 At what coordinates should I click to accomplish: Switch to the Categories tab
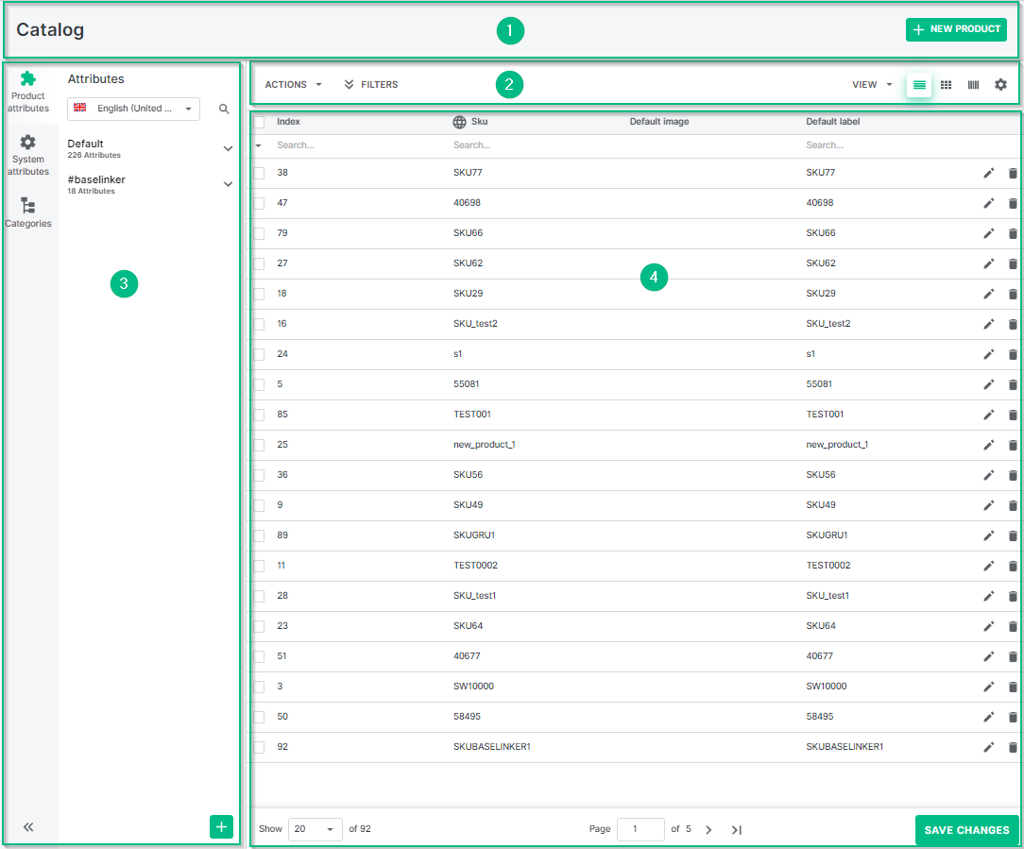[x=28, y=212]
